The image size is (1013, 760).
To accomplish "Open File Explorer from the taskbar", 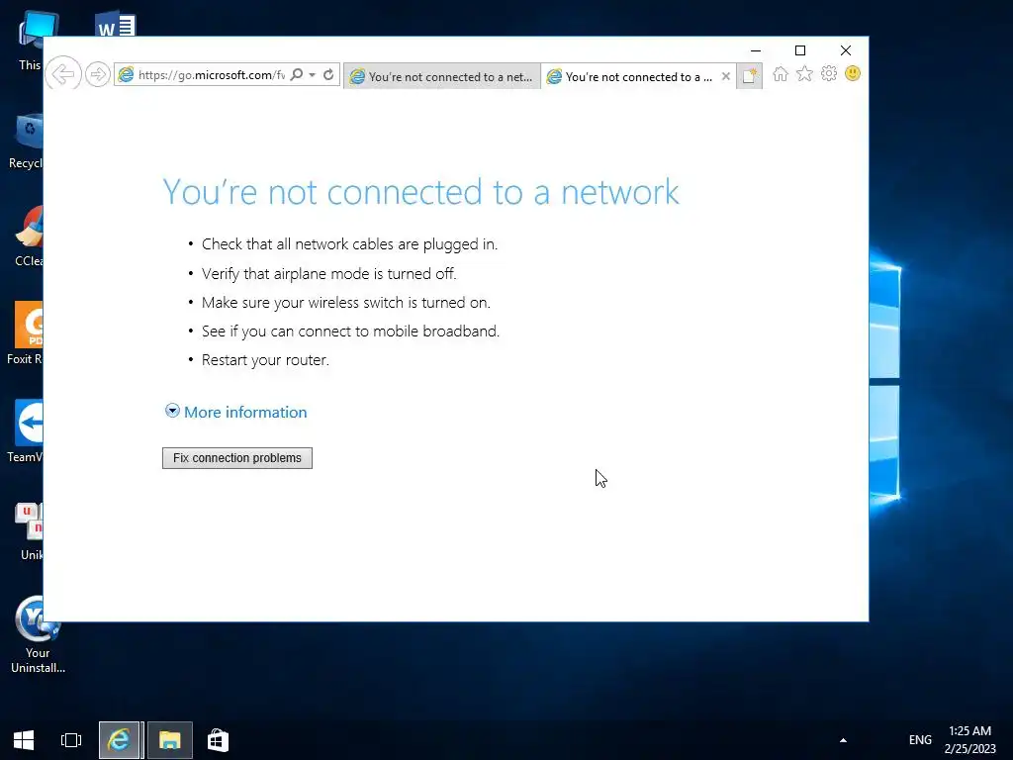I will point(170,740).
